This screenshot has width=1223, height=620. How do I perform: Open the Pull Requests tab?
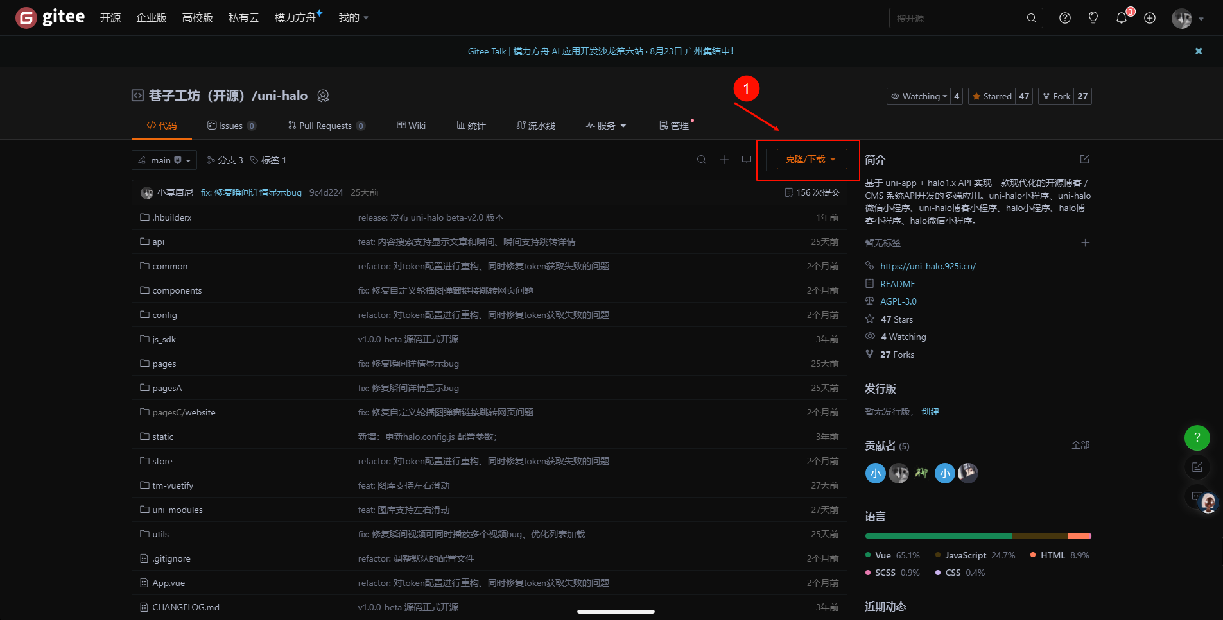coord(327,126)
